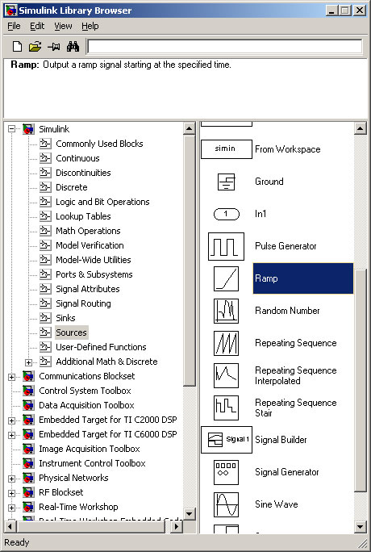Click the Pulse Generator label
Viewport: 371px width, 552px height.
[x=286, y=246]
